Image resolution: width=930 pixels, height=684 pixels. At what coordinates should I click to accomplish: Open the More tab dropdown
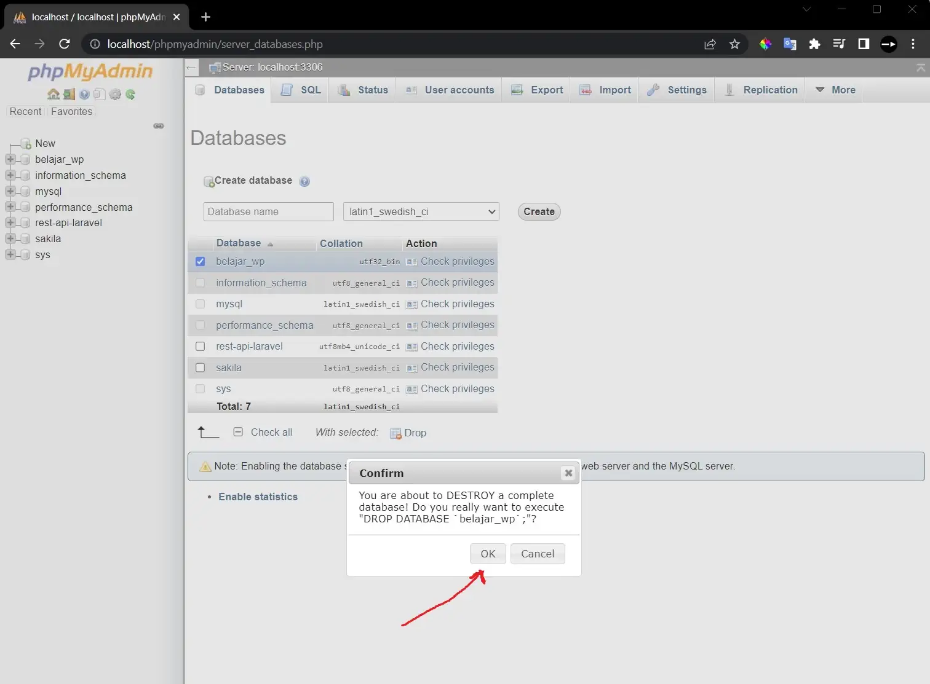click(x=835, y=90)
